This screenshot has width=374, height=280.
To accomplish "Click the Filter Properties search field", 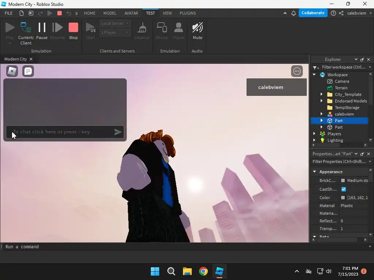I will pyautogui.click(x=339, y=162).
